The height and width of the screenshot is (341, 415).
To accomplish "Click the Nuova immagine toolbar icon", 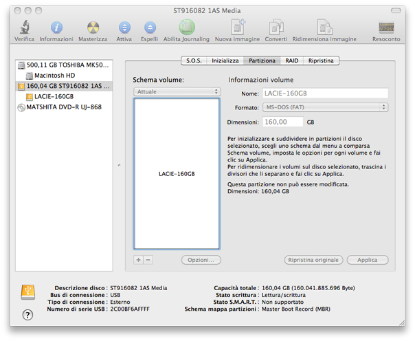I will tap(237, 28).
